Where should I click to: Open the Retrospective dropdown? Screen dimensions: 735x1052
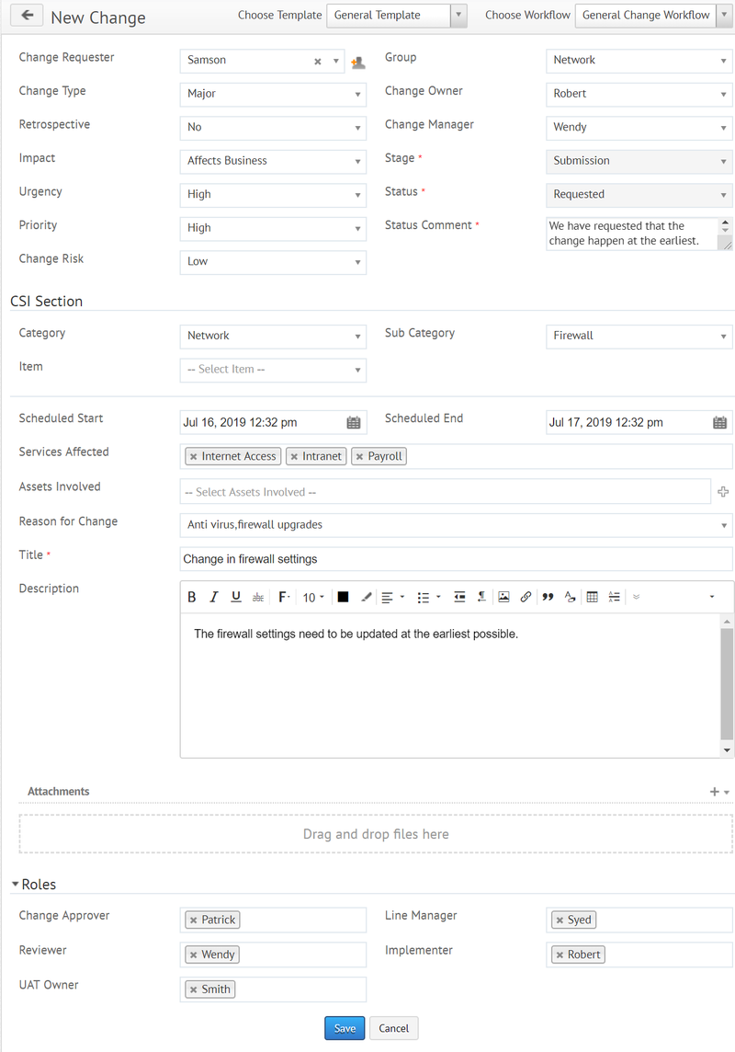click(x=273, y=128)
